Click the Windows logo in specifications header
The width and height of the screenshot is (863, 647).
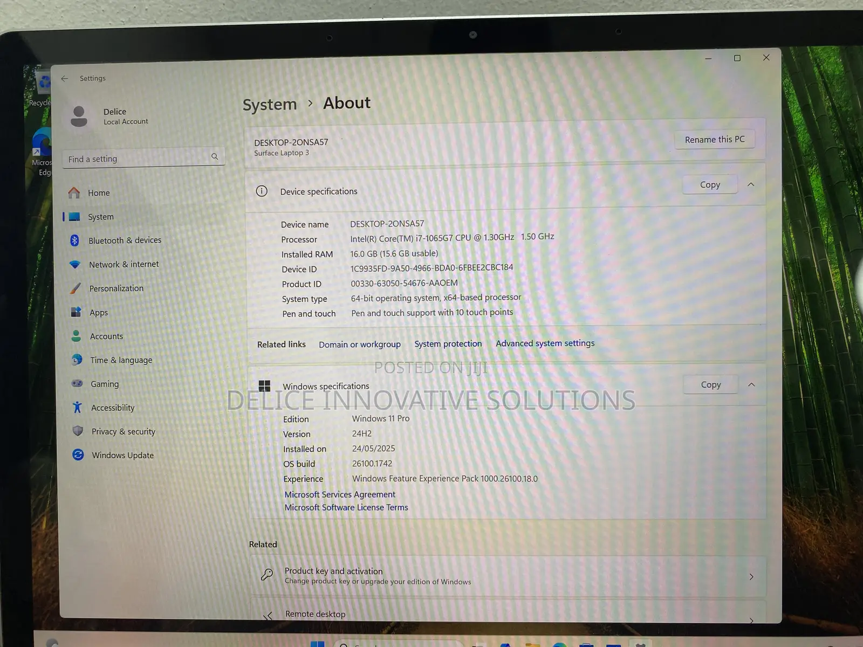tap(264, 386)
